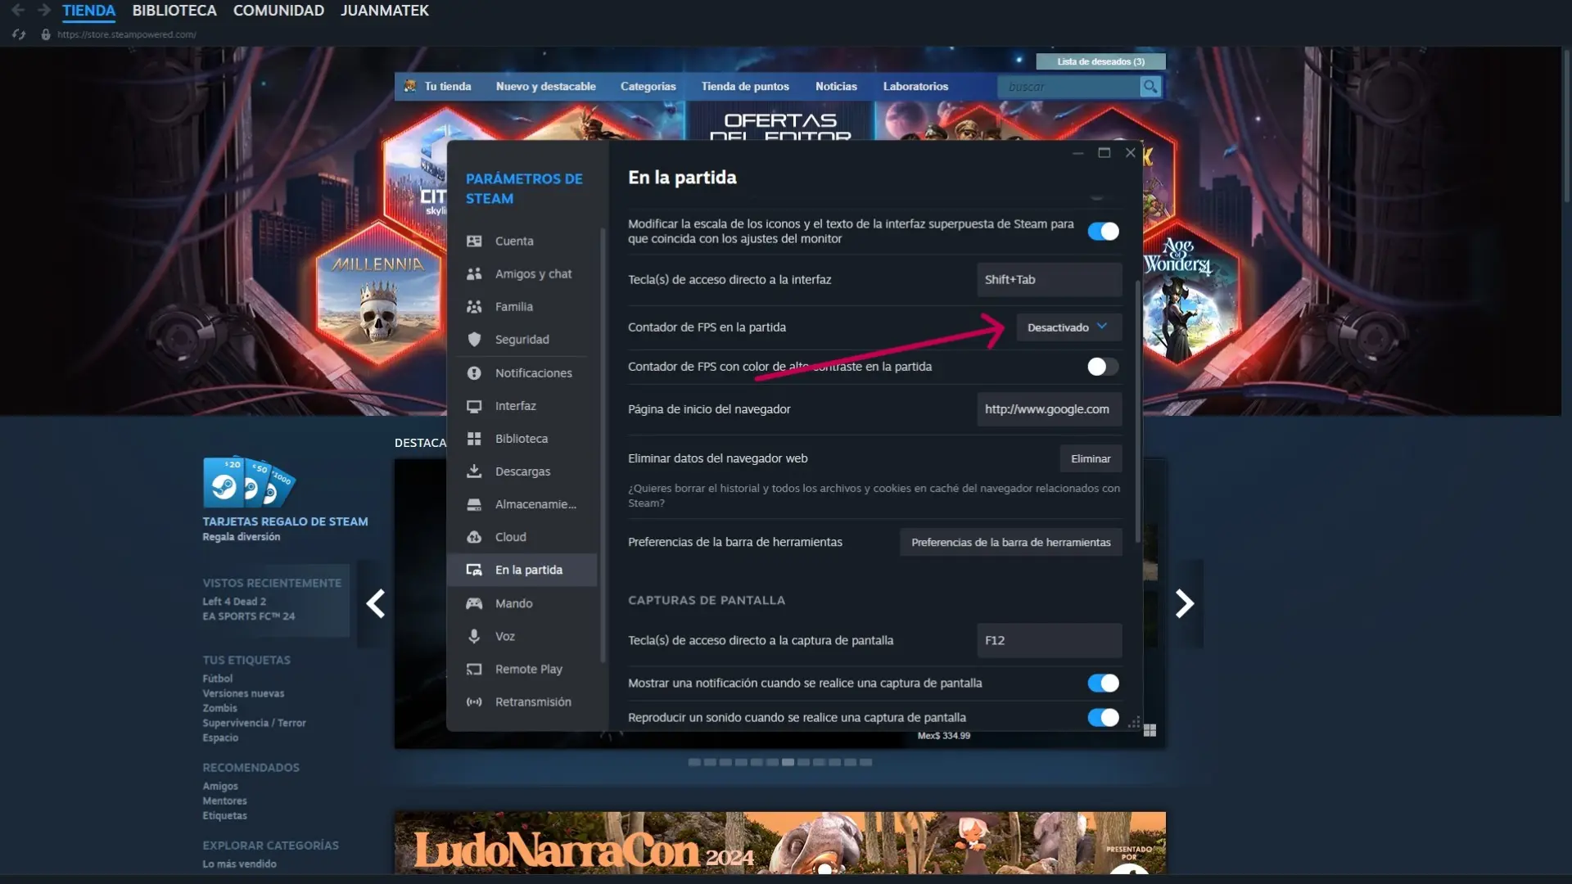Image resolution: width=1572 pixels, height=884 pixels.
Task: Click the Cloud icon in settings sidebar
Action: [474, 537]
